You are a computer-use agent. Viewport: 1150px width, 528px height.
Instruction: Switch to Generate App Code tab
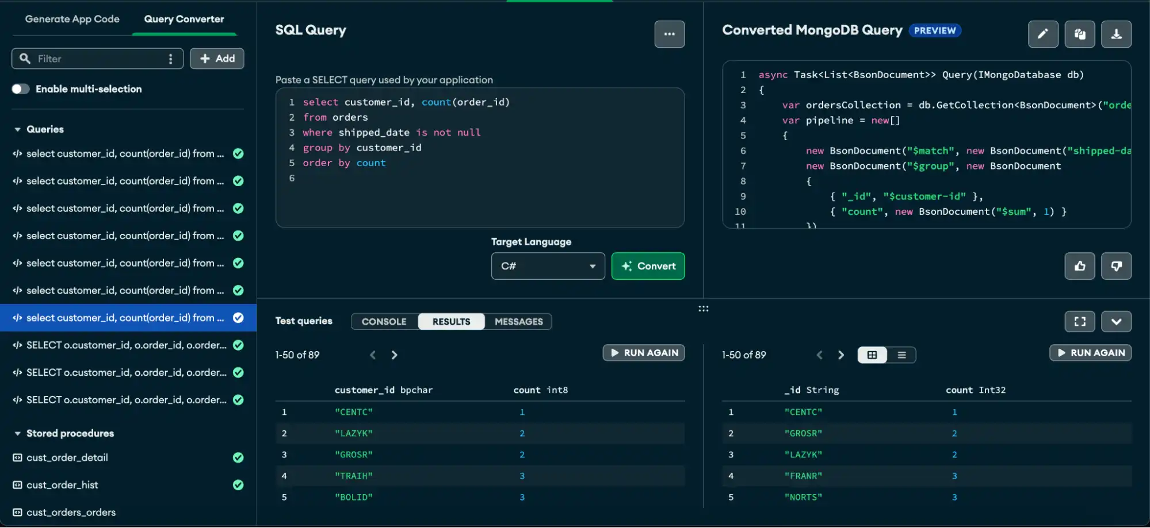[x=72, y=19]
